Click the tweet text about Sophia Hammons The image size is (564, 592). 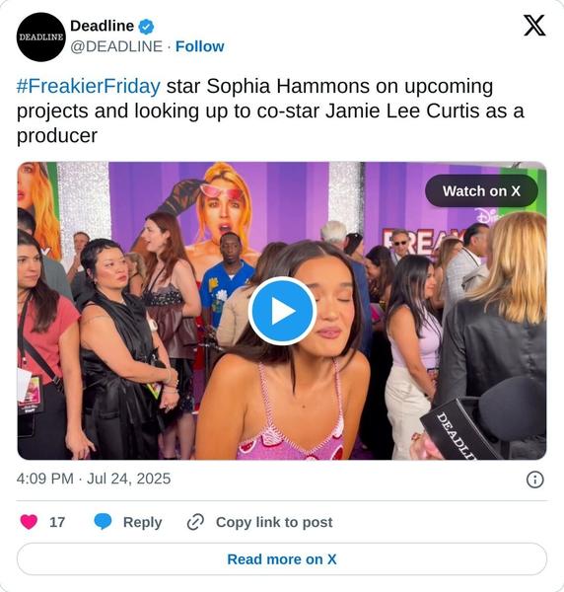tap(270, 111)
